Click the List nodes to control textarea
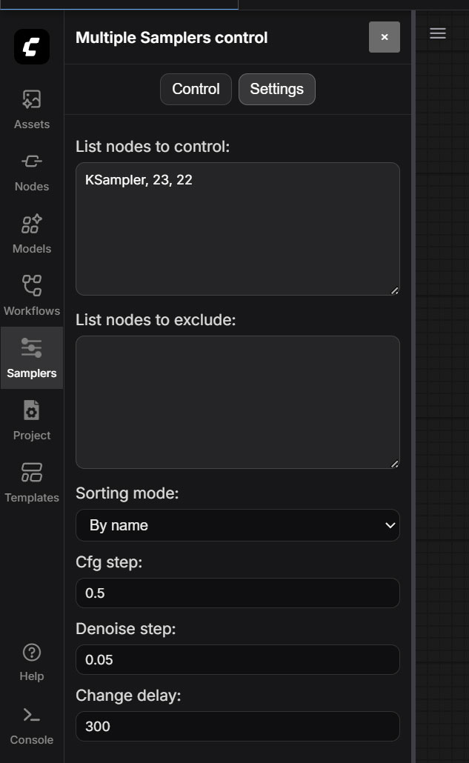The height and width of the screenshot is (763, 469). click(x=237, y=229)
